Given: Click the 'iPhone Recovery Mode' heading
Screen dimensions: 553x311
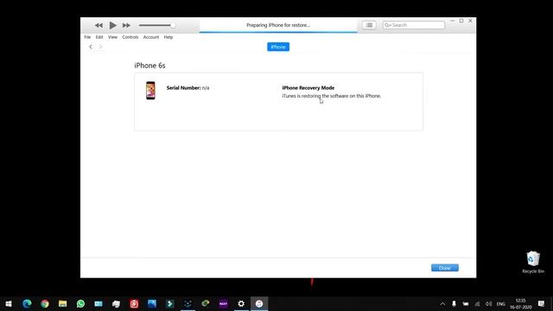Looking at the screenshot, I should coord(308,88).
